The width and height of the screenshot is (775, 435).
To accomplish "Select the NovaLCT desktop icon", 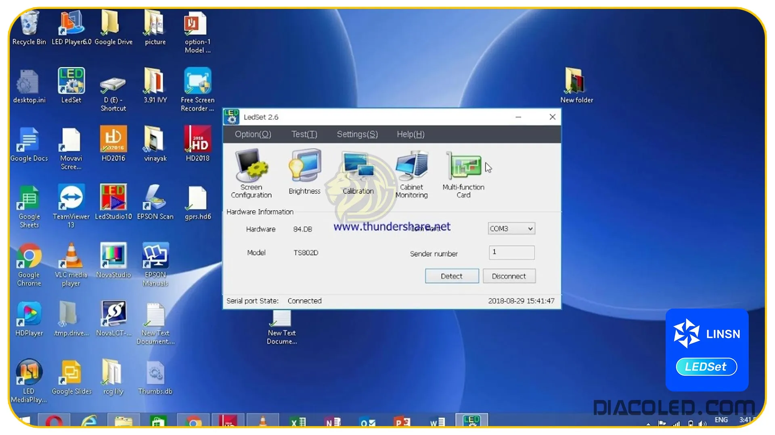I will 113,319.
